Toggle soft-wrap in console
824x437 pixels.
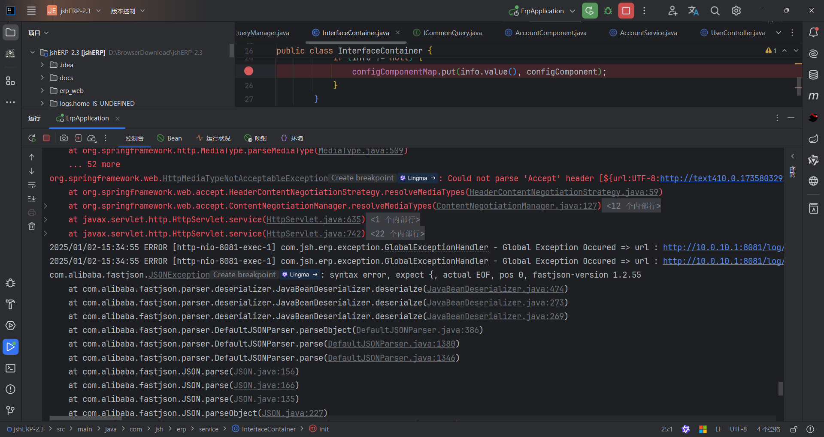32,185
